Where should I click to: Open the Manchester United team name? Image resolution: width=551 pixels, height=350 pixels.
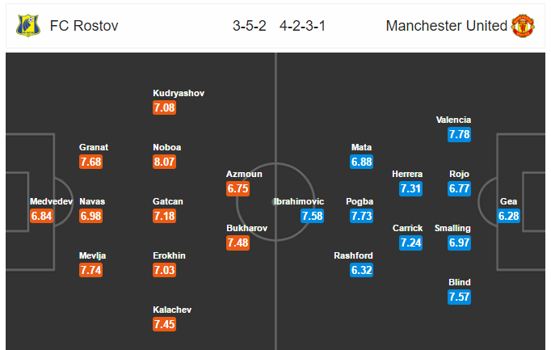tap(446, 26)
